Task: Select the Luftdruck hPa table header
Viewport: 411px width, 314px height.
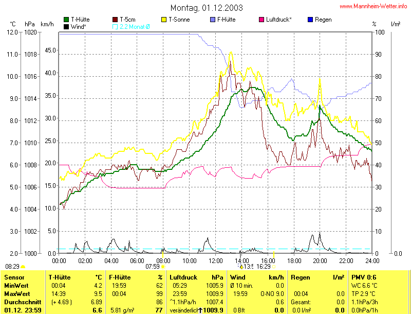Action: coord(195,277)
